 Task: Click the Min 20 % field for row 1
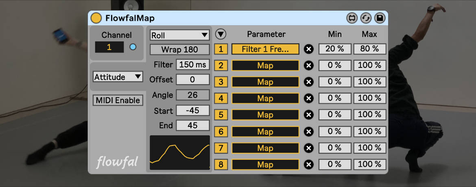(334, 49)
